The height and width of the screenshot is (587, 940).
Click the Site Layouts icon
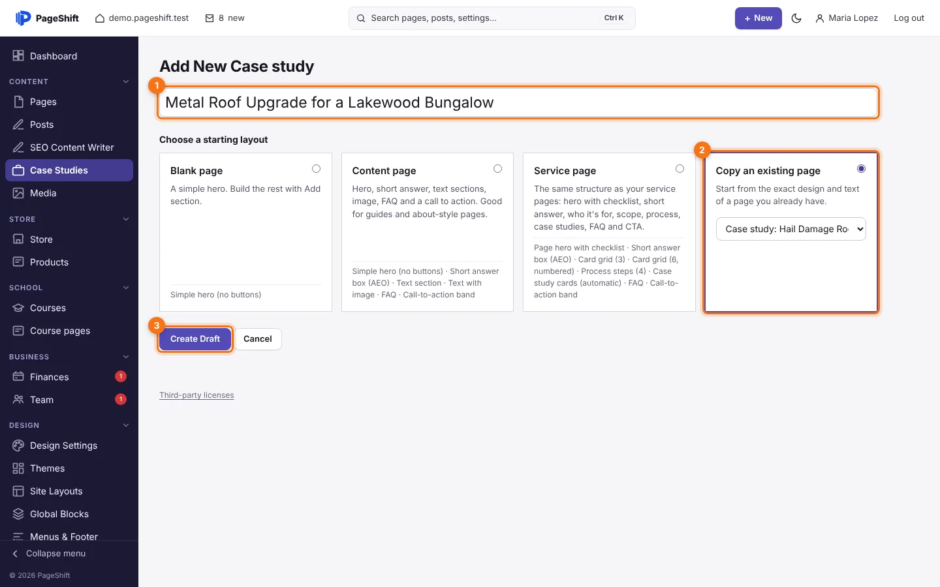[18, 491]
